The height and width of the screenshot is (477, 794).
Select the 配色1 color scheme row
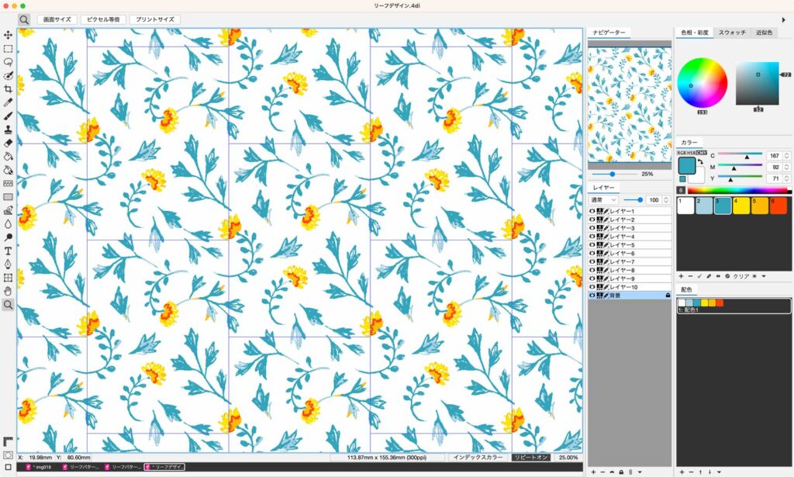(x=734, y=306)
